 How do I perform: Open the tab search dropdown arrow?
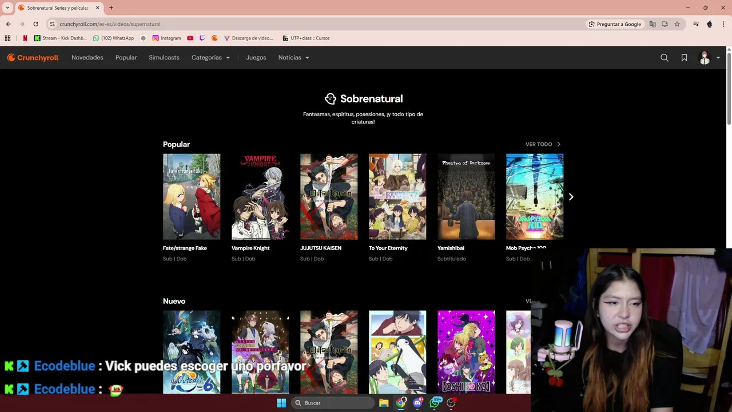[7, 7]
